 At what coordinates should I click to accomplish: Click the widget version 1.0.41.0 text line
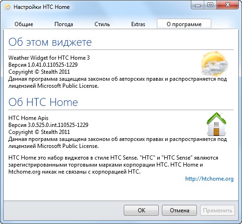coord(43,65)
